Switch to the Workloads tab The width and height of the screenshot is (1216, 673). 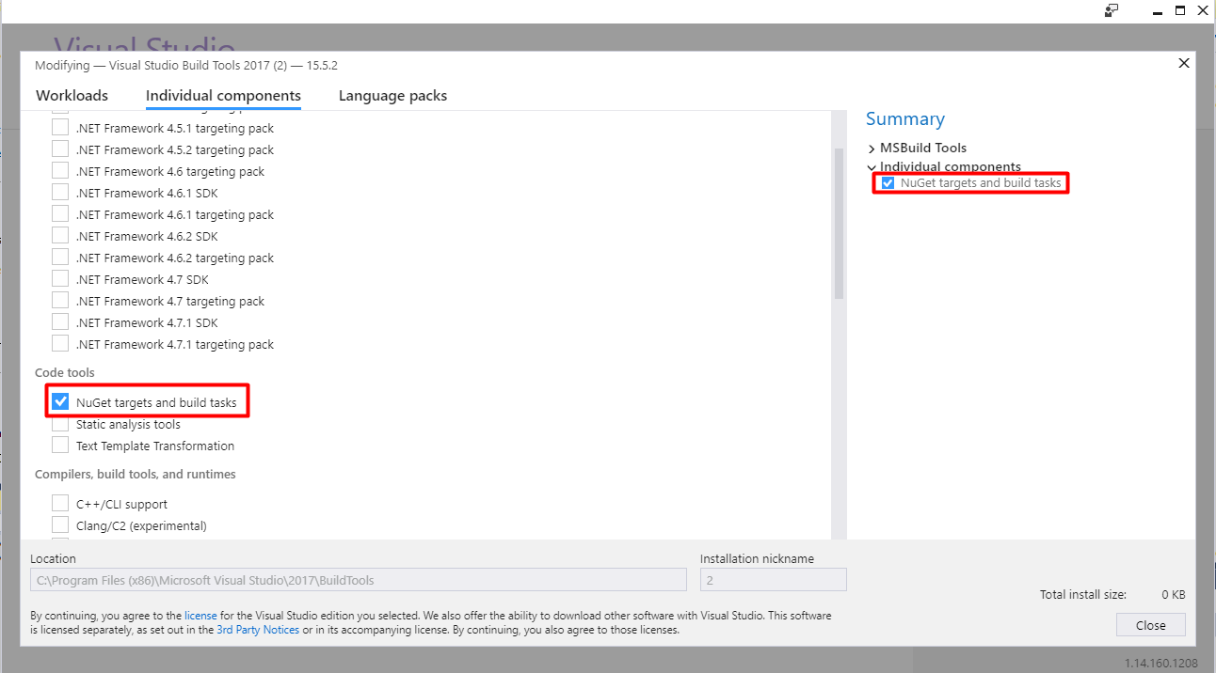coord(72,96)
